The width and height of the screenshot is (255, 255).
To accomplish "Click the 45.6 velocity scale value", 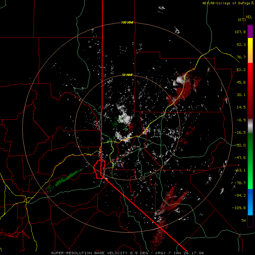I will [x=241, y=82].
